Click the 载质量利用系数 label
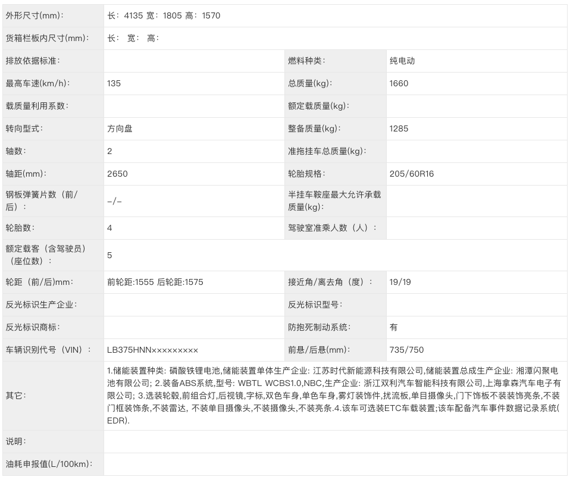The height and width of the screenshot is (480, 570). point(37,106)
